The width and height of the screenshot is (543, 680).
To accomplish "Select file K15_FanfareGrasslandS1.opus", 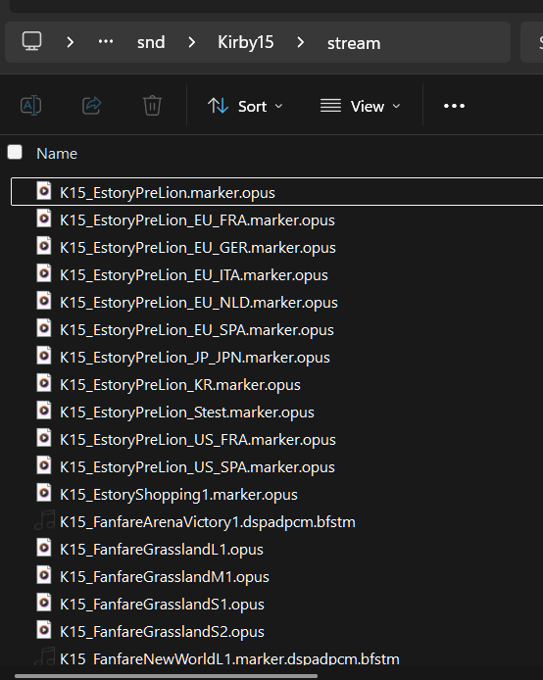I will (x=162, y=605).
